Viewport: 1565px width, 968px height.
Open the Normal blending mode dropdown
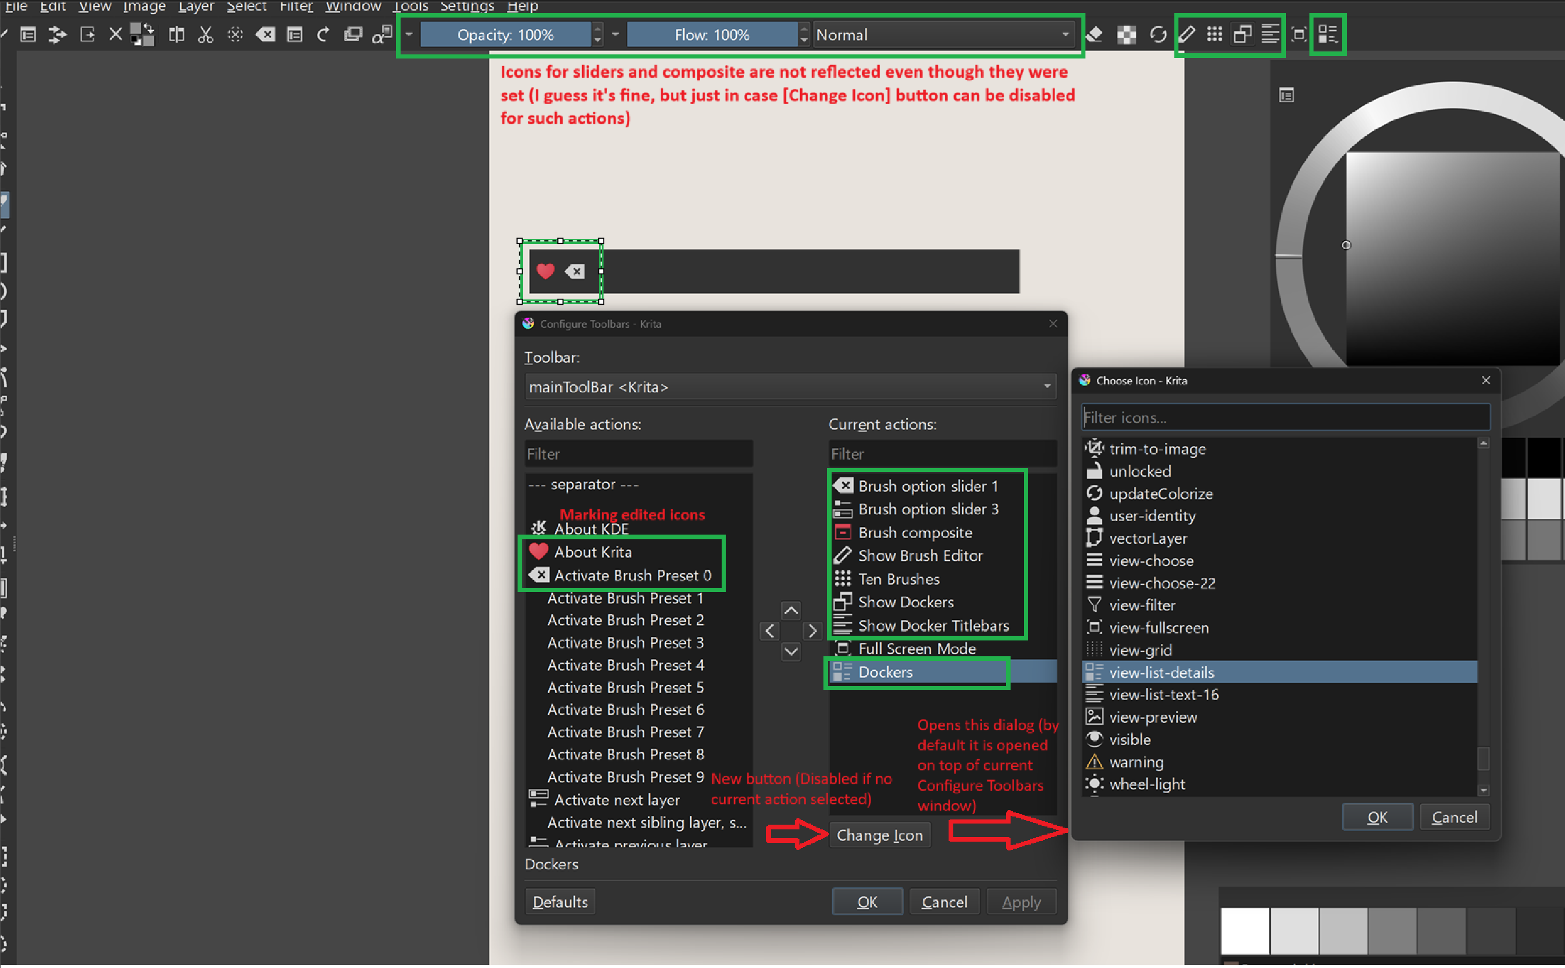pos(942,35)
